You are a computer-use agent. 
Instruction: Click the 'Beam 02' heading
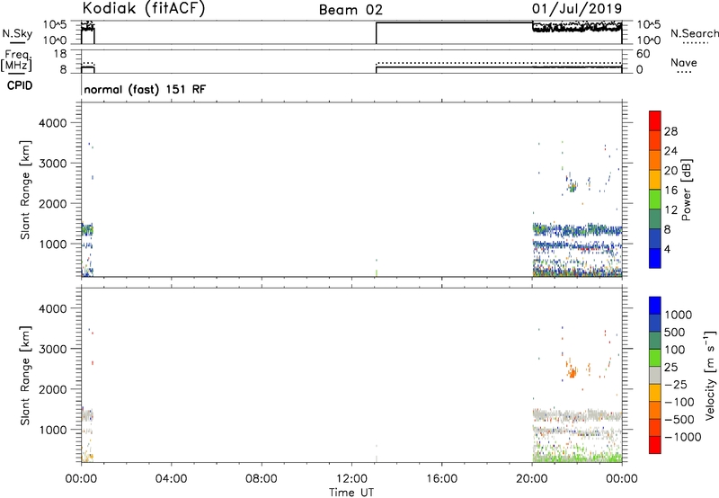pyautogui.click(x=351, y=10)
